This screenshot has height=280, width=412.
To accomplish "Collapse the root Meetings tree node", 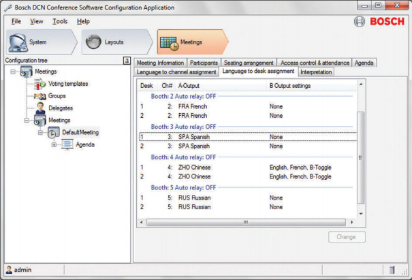I will point(13,72).
